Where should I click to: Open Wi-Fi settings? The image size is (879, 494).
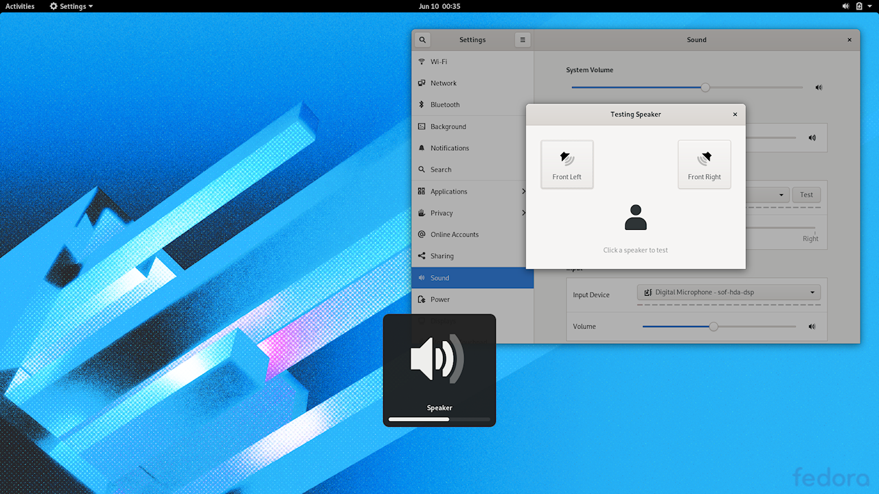(472, 62)
